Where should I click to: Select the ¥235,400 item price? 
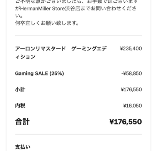click(x=131, y=49)
